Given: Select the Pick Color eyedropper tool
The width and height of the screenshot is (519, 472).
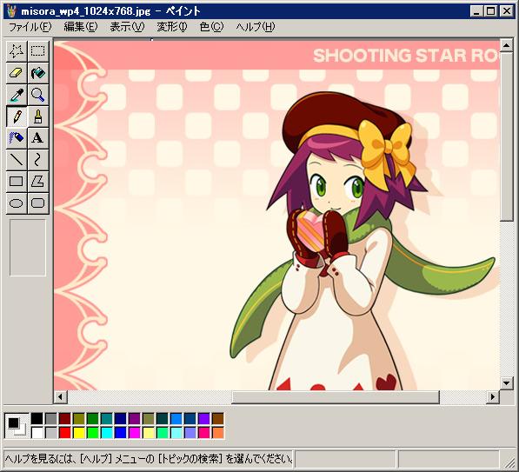Looking at the screenshot, I should tap(17, 95).
